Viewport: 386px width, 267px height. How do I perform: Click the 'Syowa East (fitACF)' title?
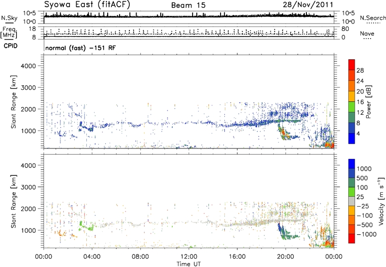(87, 4)
